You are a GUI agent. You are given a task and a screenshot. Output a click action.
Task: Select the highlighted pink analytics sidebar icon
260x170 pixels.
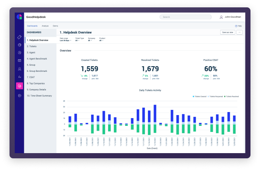pos(19,86)
